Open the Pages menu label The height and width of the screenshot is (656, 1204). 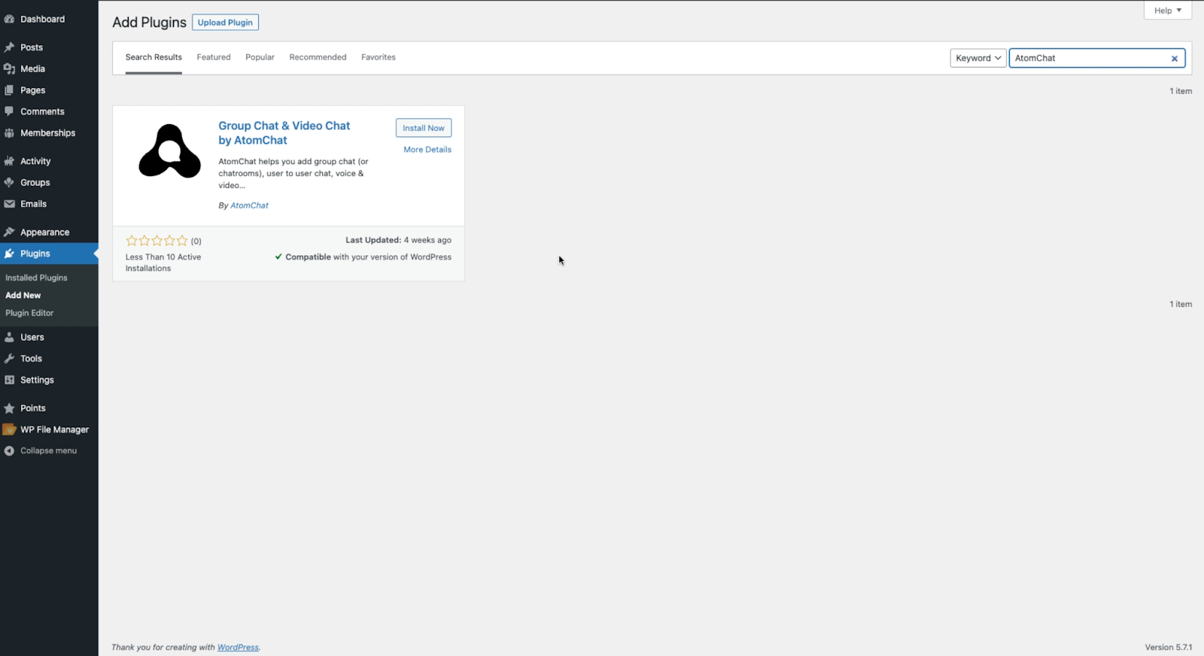(32, 90)
